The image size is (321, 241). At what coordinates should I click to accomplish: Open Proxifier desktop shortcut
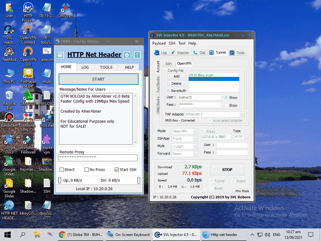47,120
